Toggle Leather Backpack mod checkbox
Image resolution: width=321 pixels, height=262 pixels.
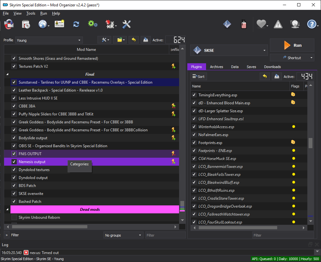click(14, 90)
